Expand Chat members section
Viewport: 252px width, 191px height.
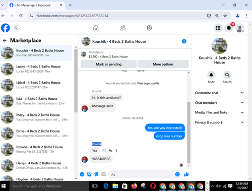pos(219,103)
